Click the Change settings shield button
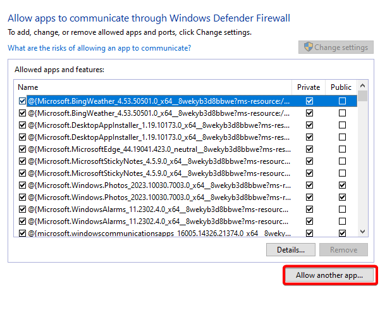This screenshot has width=392, height=312. pyautogui.click(x=336, y=47)
